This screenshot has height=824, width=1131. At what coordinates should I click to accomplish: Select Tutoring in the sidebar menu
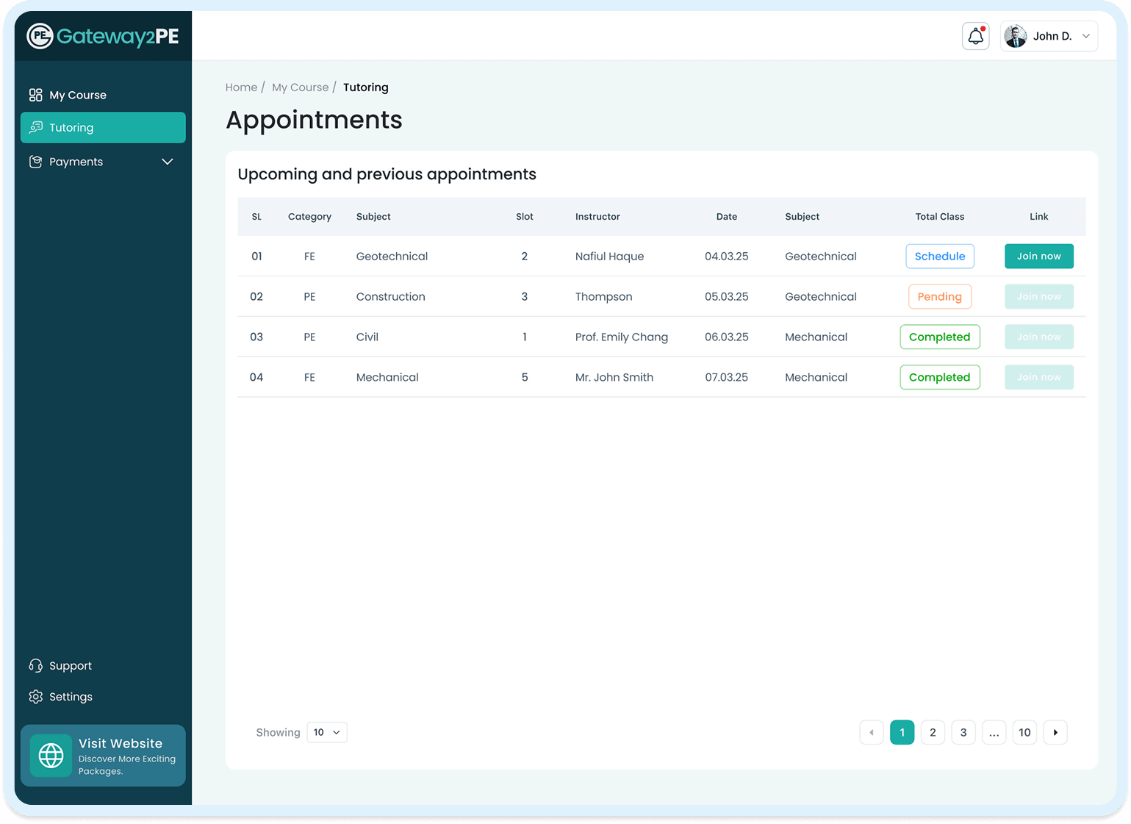click(x=71, y=127)
